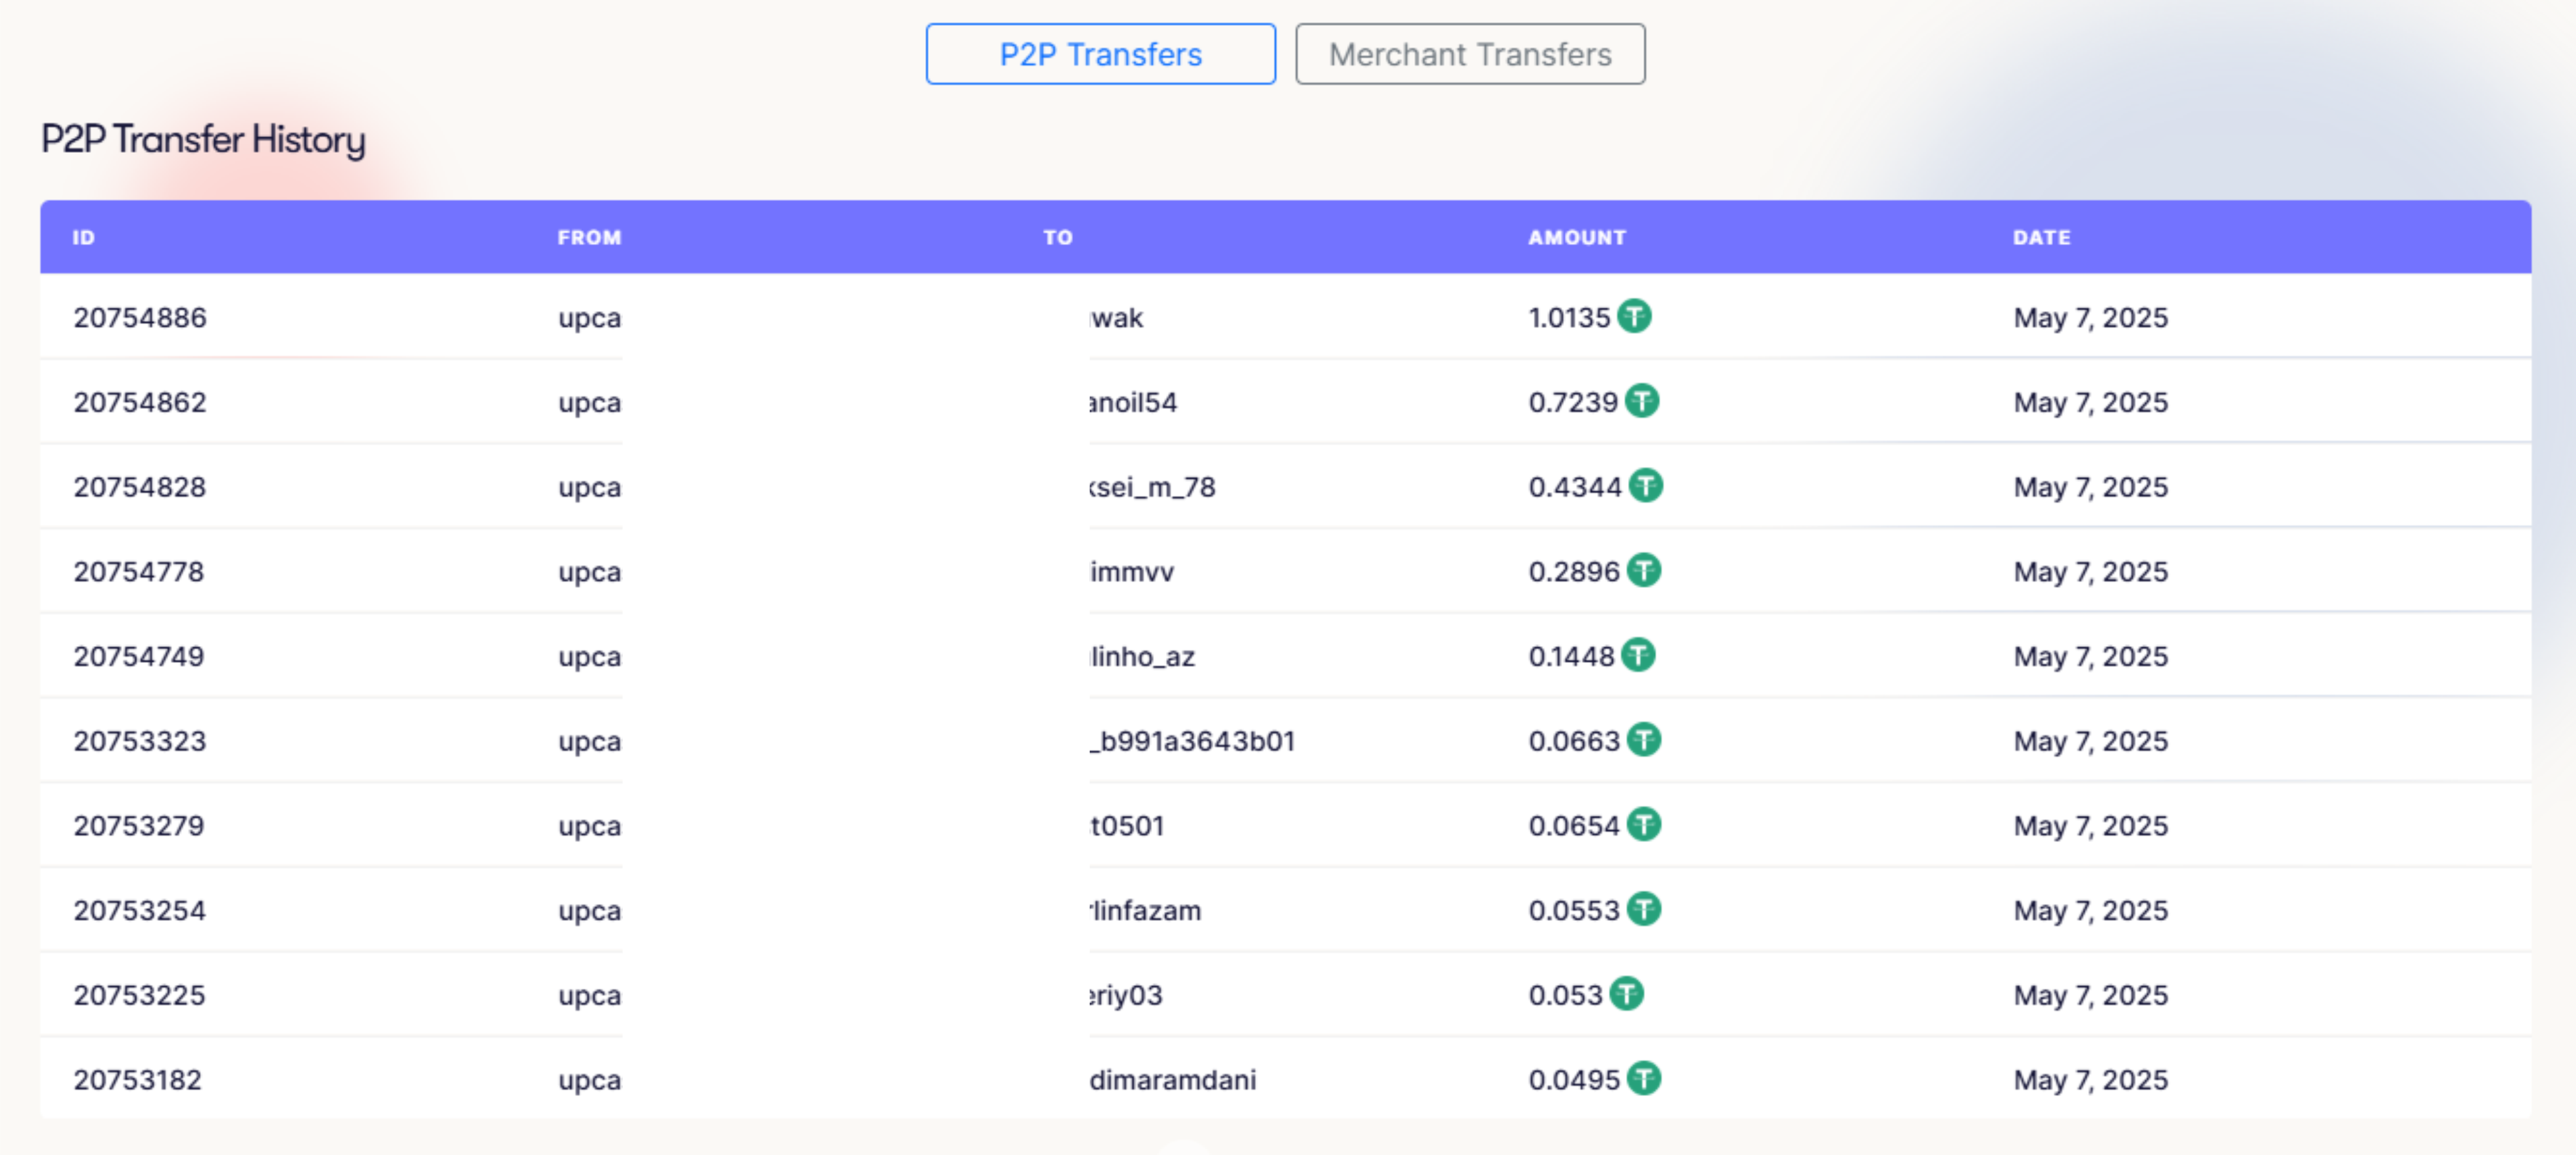This screenshot has width=2576, height=1155.
Task: Select transfer ID 20753182
Action: tap(138, 1080)
